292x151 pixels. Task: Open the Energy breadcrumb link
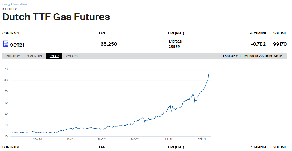[6, 4]
